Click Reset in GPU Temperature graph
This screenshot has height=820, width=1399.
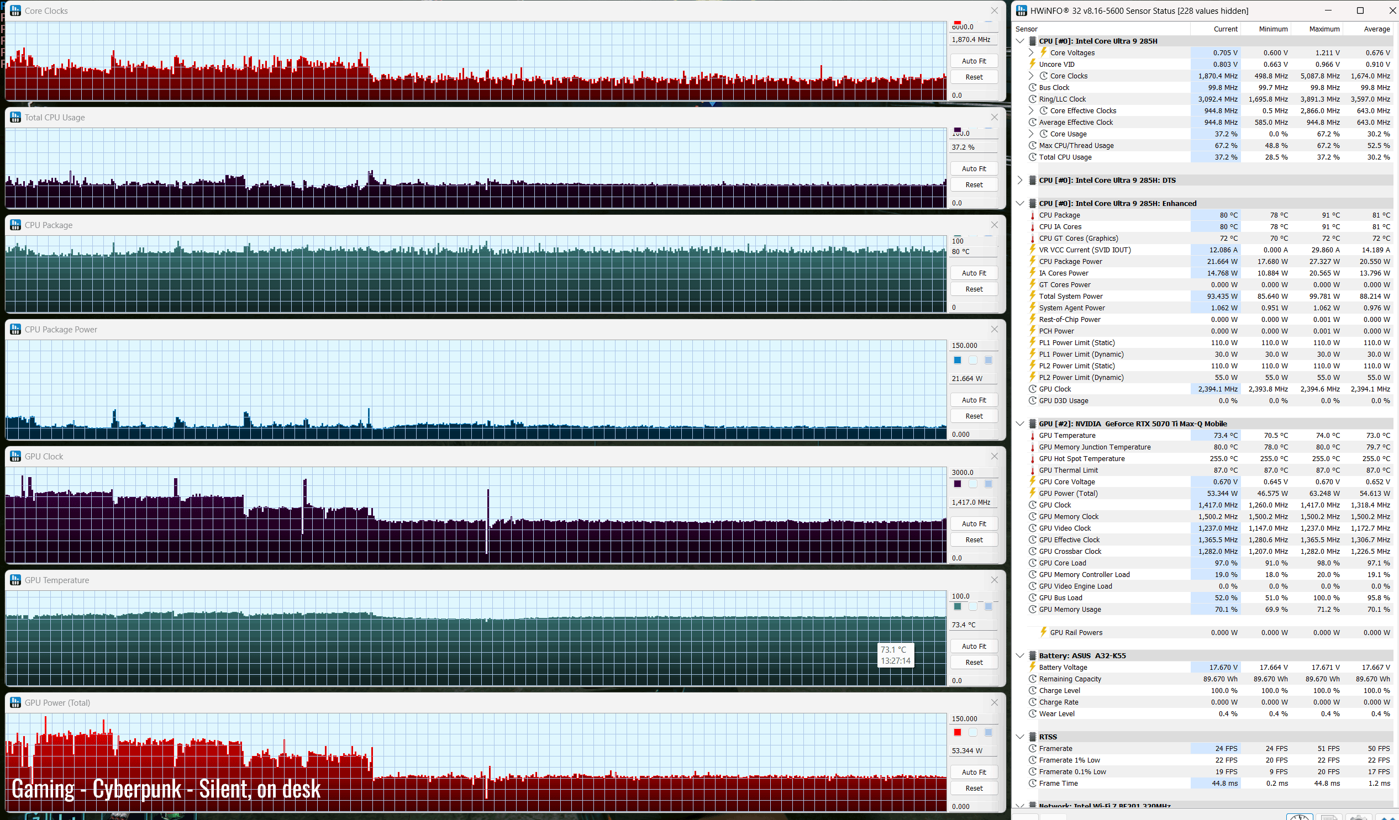tap(974, 663)
